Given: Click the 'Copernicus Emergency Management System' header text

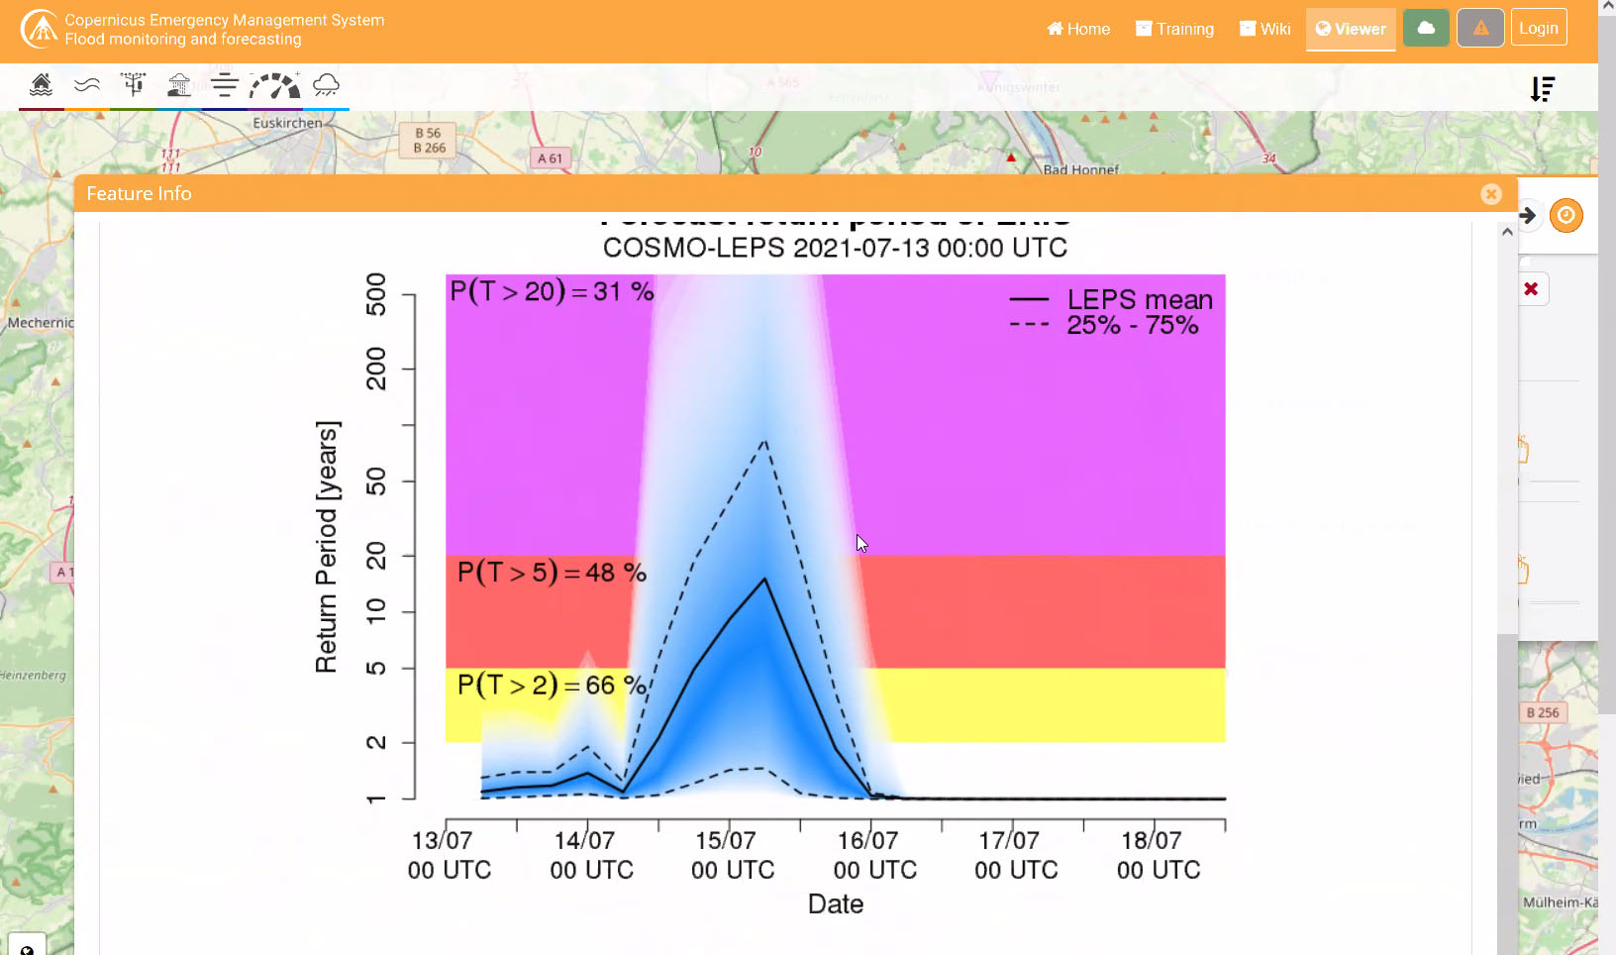Looking at the screenshot, I should (x=225, y=20).
